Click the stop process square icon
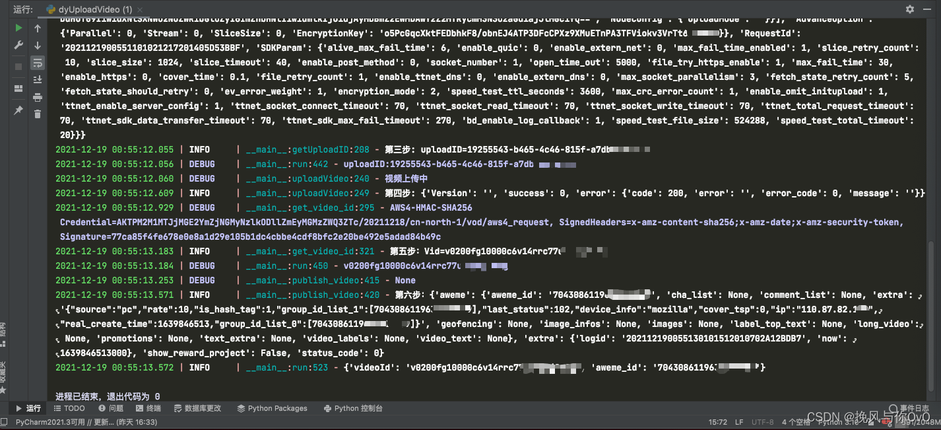The width and height of the screenshot is (941, 430). click(x=18, y=67)
